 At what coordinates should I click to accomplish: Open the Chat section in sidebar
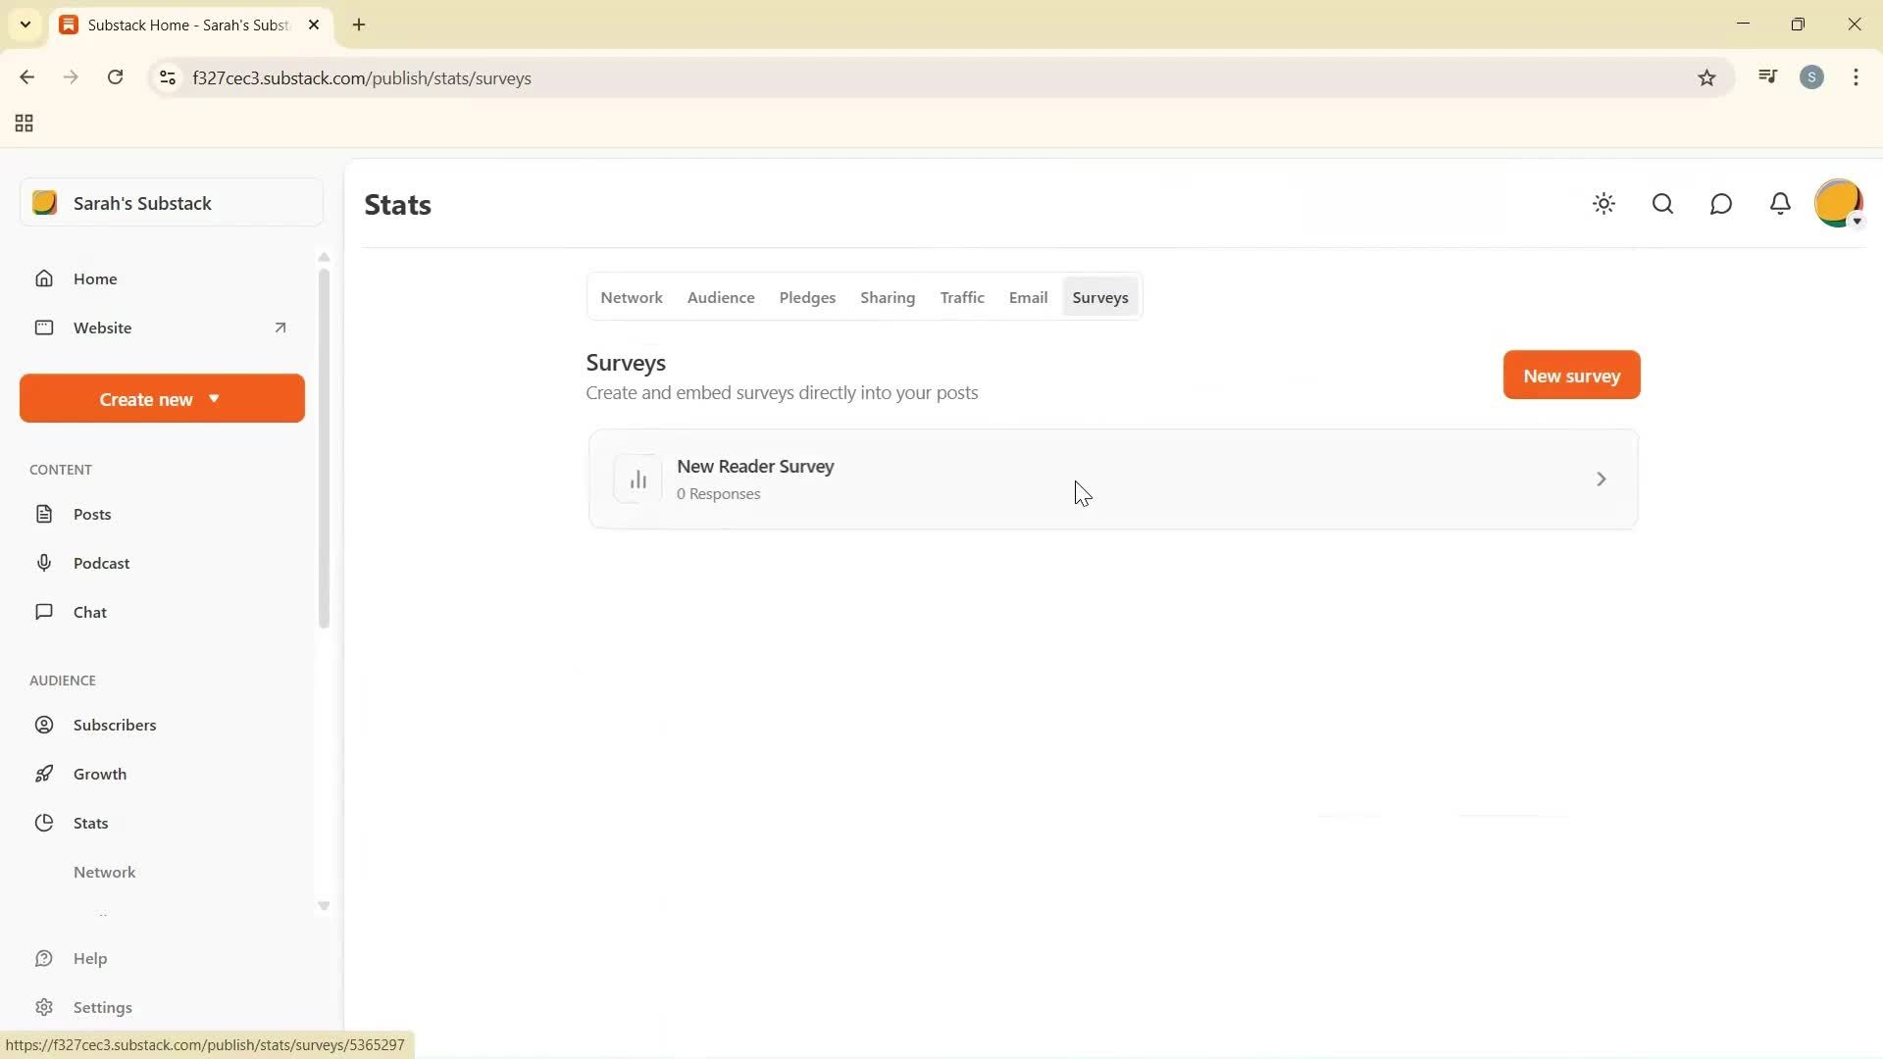pos(87,611)
